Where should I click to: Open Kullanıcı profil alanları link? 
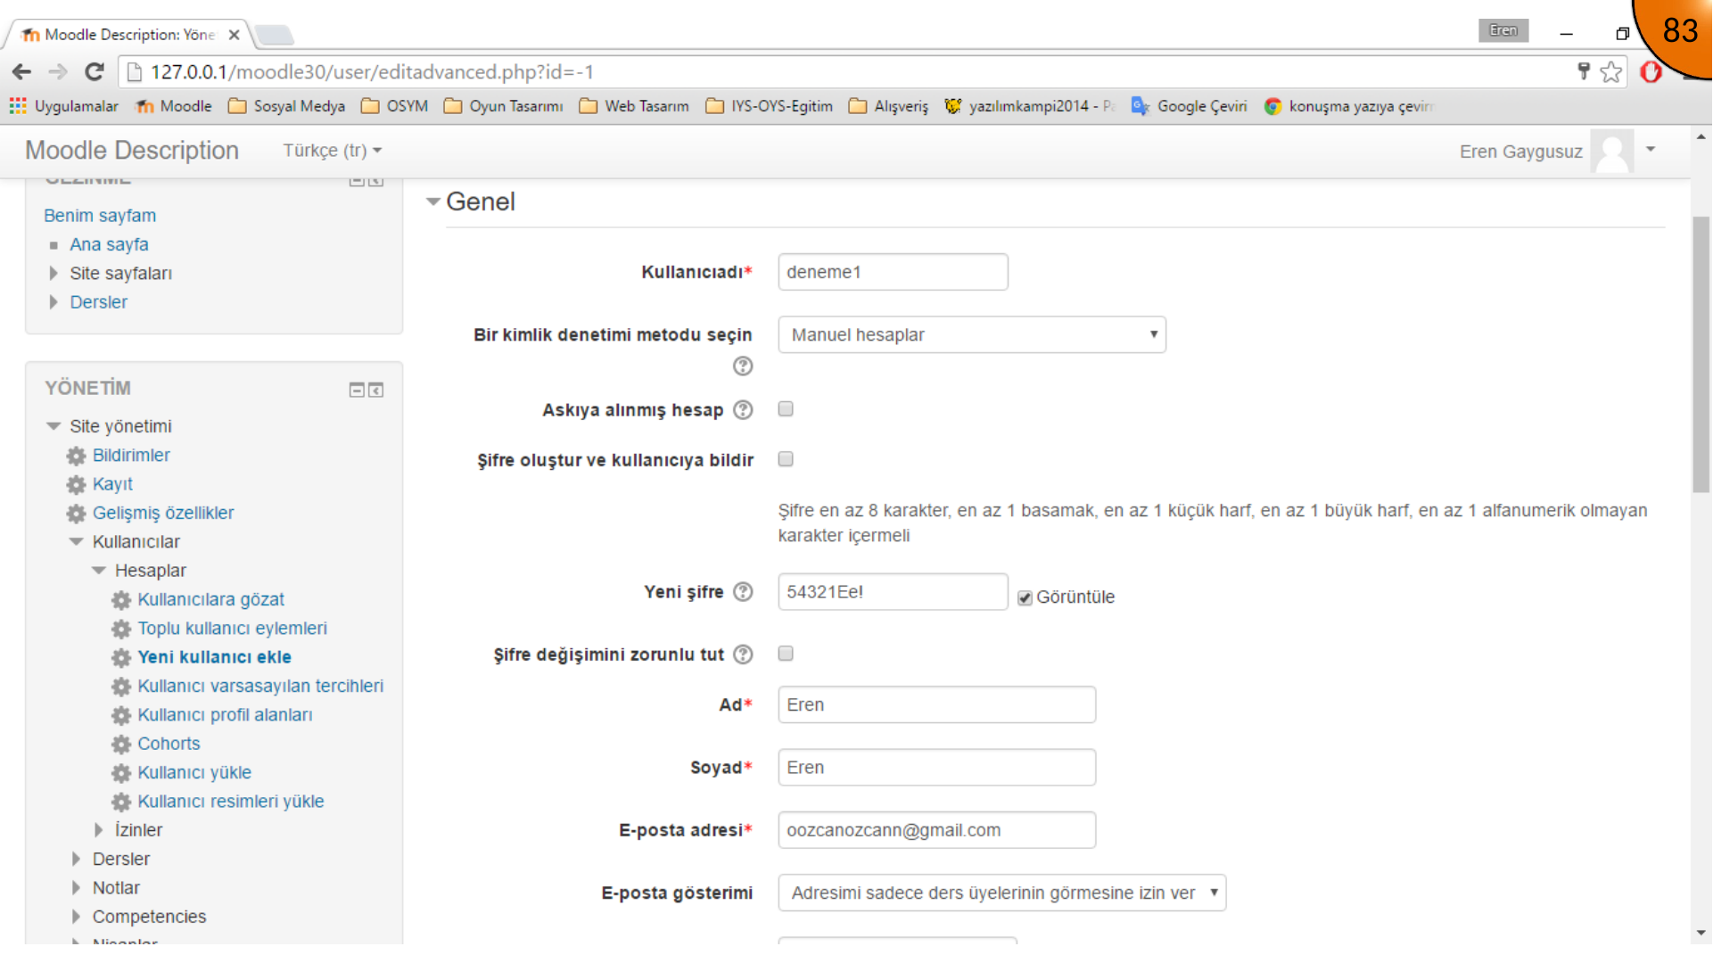click(x=225, y=715)
